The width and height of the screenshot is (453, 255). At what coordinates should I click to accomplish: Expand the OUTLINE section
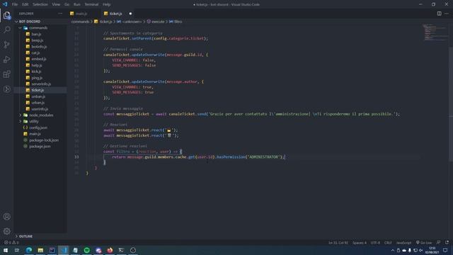[x=25, y=236]
